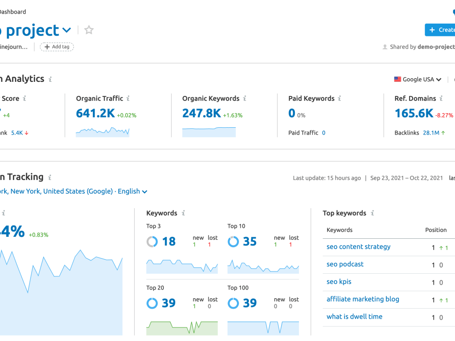The height and width of the screenshot is (341, 455).
Task: Open the Google USA database dropdown
Action: pos(418,79)
